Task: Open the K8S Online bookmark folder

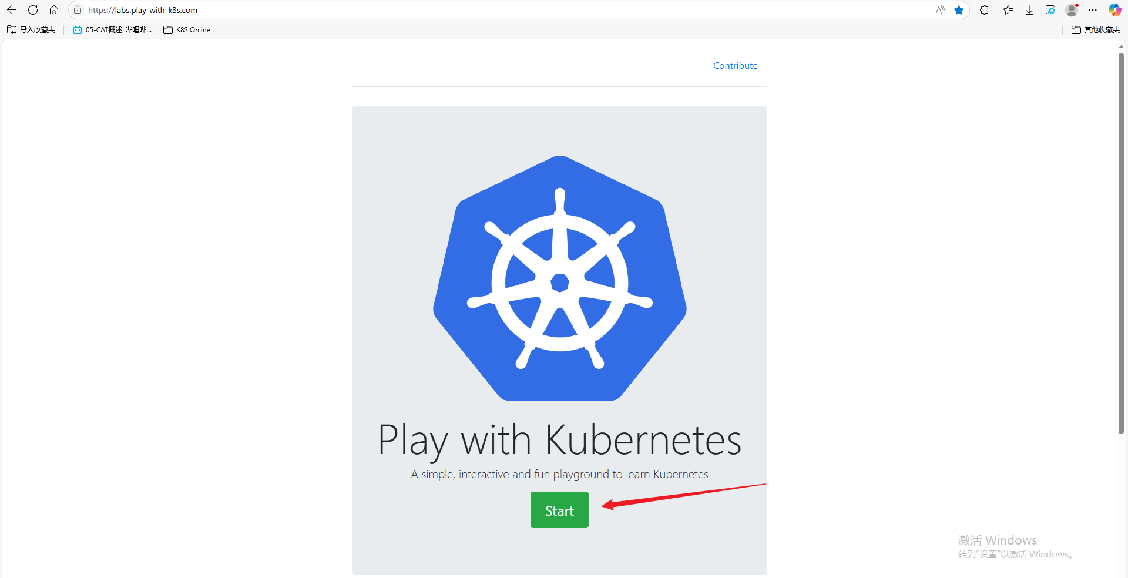Action: coord(187,30)
